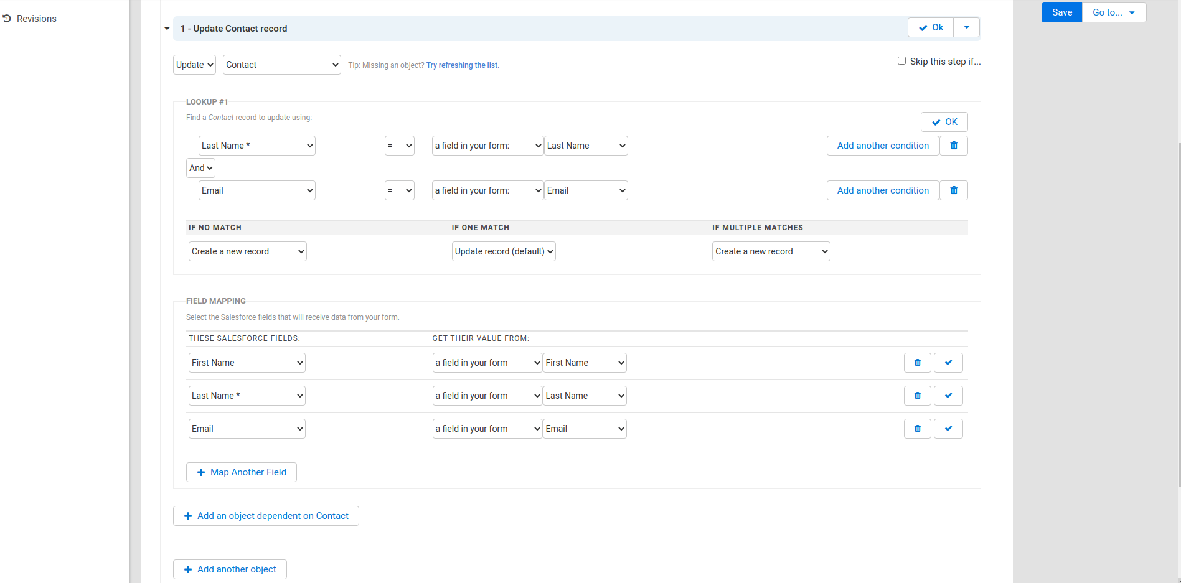The image size is (1181, 583).
Task: Confirm the Last Name field mapping
Action: 948,396
